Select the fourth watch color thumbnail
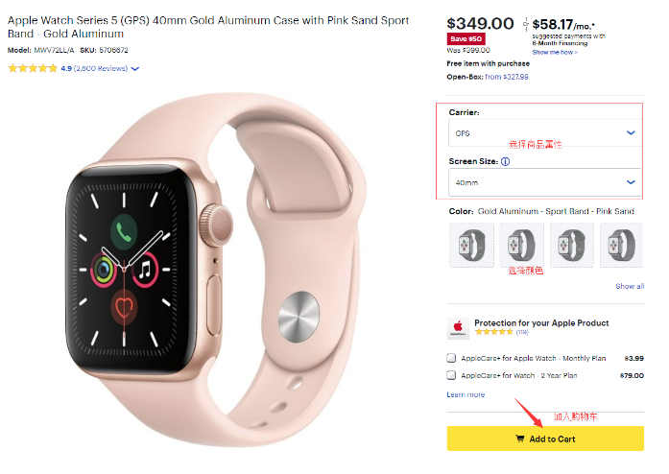This screenshot has height=474, width=669. [x=621, y=245]
